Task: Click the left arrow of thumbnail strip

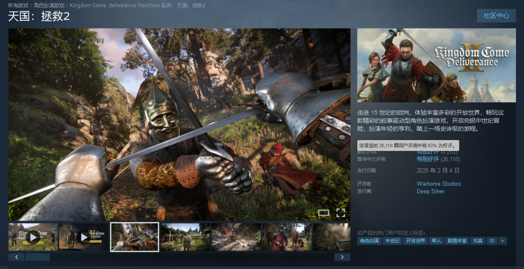Action: pos(16,257)
